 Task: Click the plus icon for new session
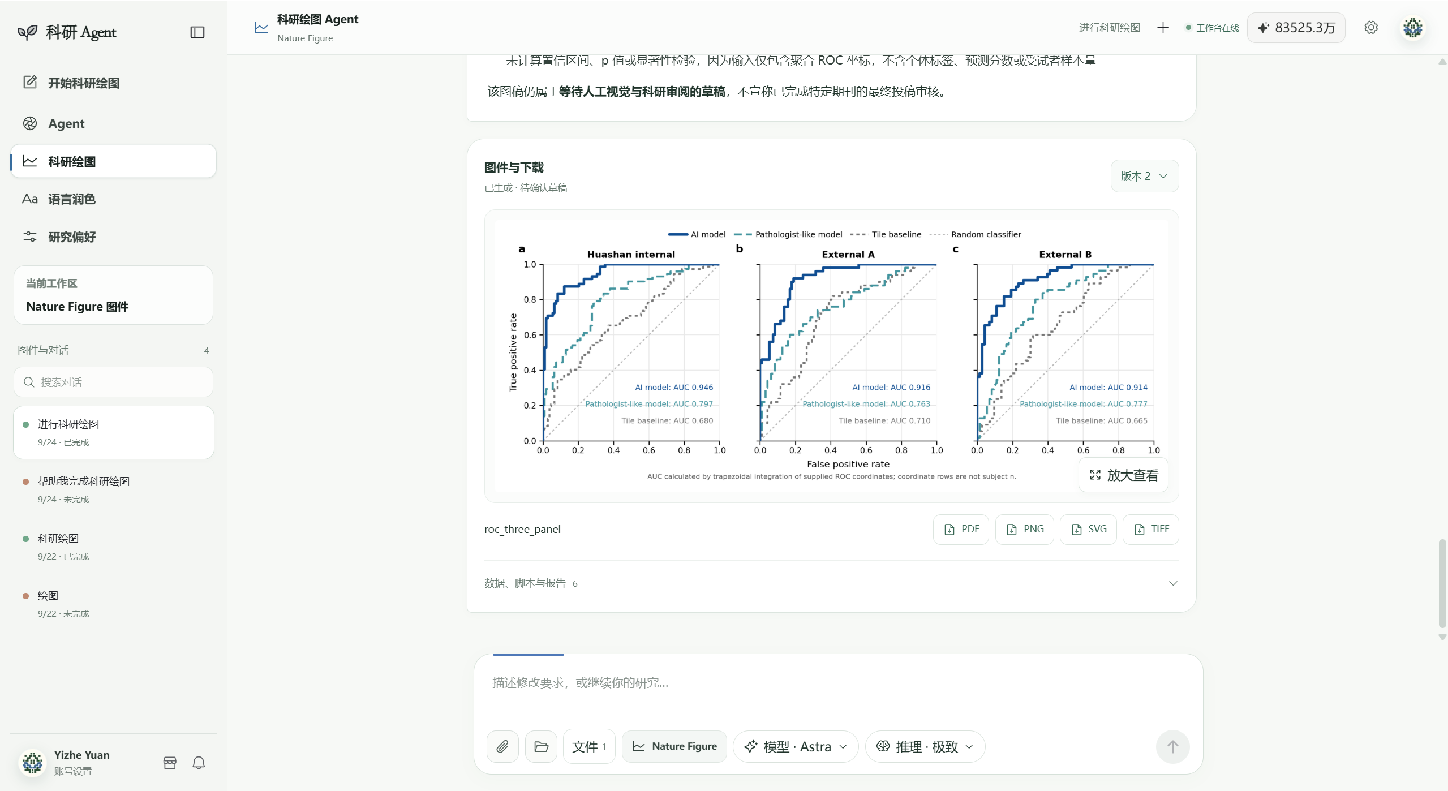coord(1163,28)
